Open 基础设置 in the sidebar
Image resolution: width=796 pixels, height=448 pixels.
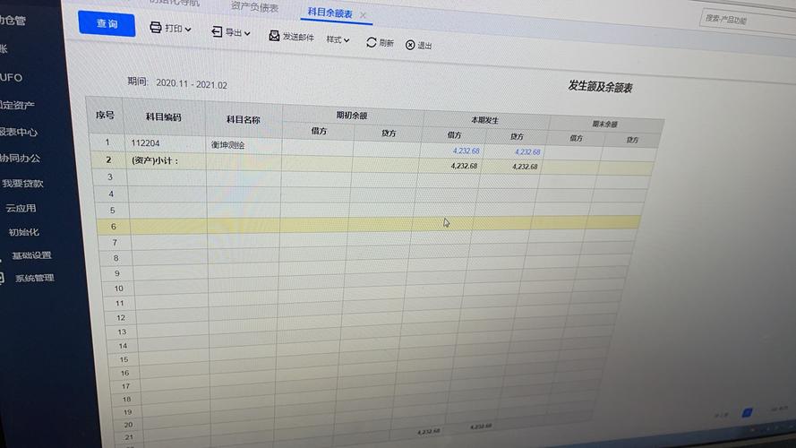(31, 255)
